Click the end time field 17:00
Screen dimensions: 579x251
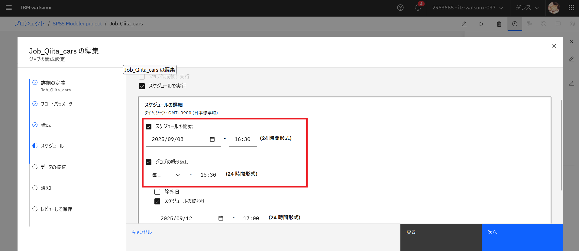[x=251, y=218]
